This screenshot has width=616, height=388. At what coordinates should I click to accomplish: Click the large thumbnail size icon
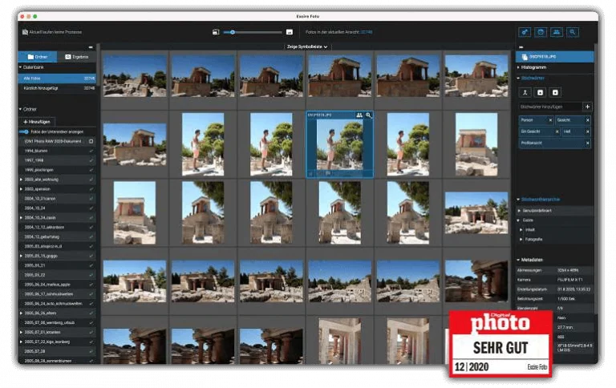[290, 32]
